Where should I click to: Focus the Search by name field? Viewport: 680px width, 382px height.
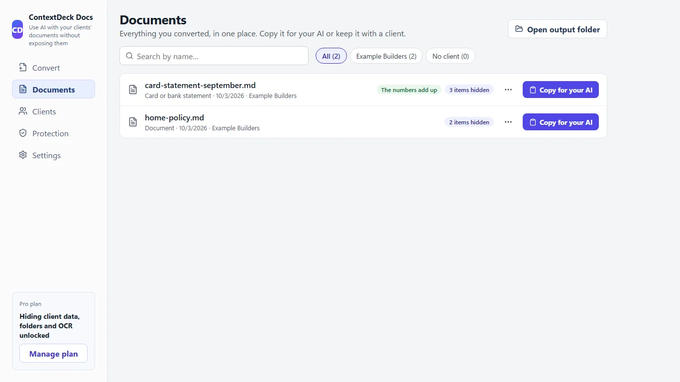click(214, 56)
